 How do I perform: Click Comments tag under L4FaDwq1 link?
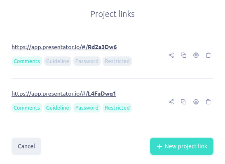coord(27,108)
